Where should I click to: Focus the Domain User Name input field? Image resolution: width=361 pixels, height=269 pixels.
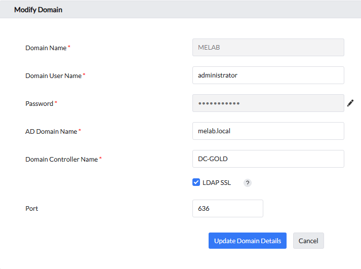[268, 75]
